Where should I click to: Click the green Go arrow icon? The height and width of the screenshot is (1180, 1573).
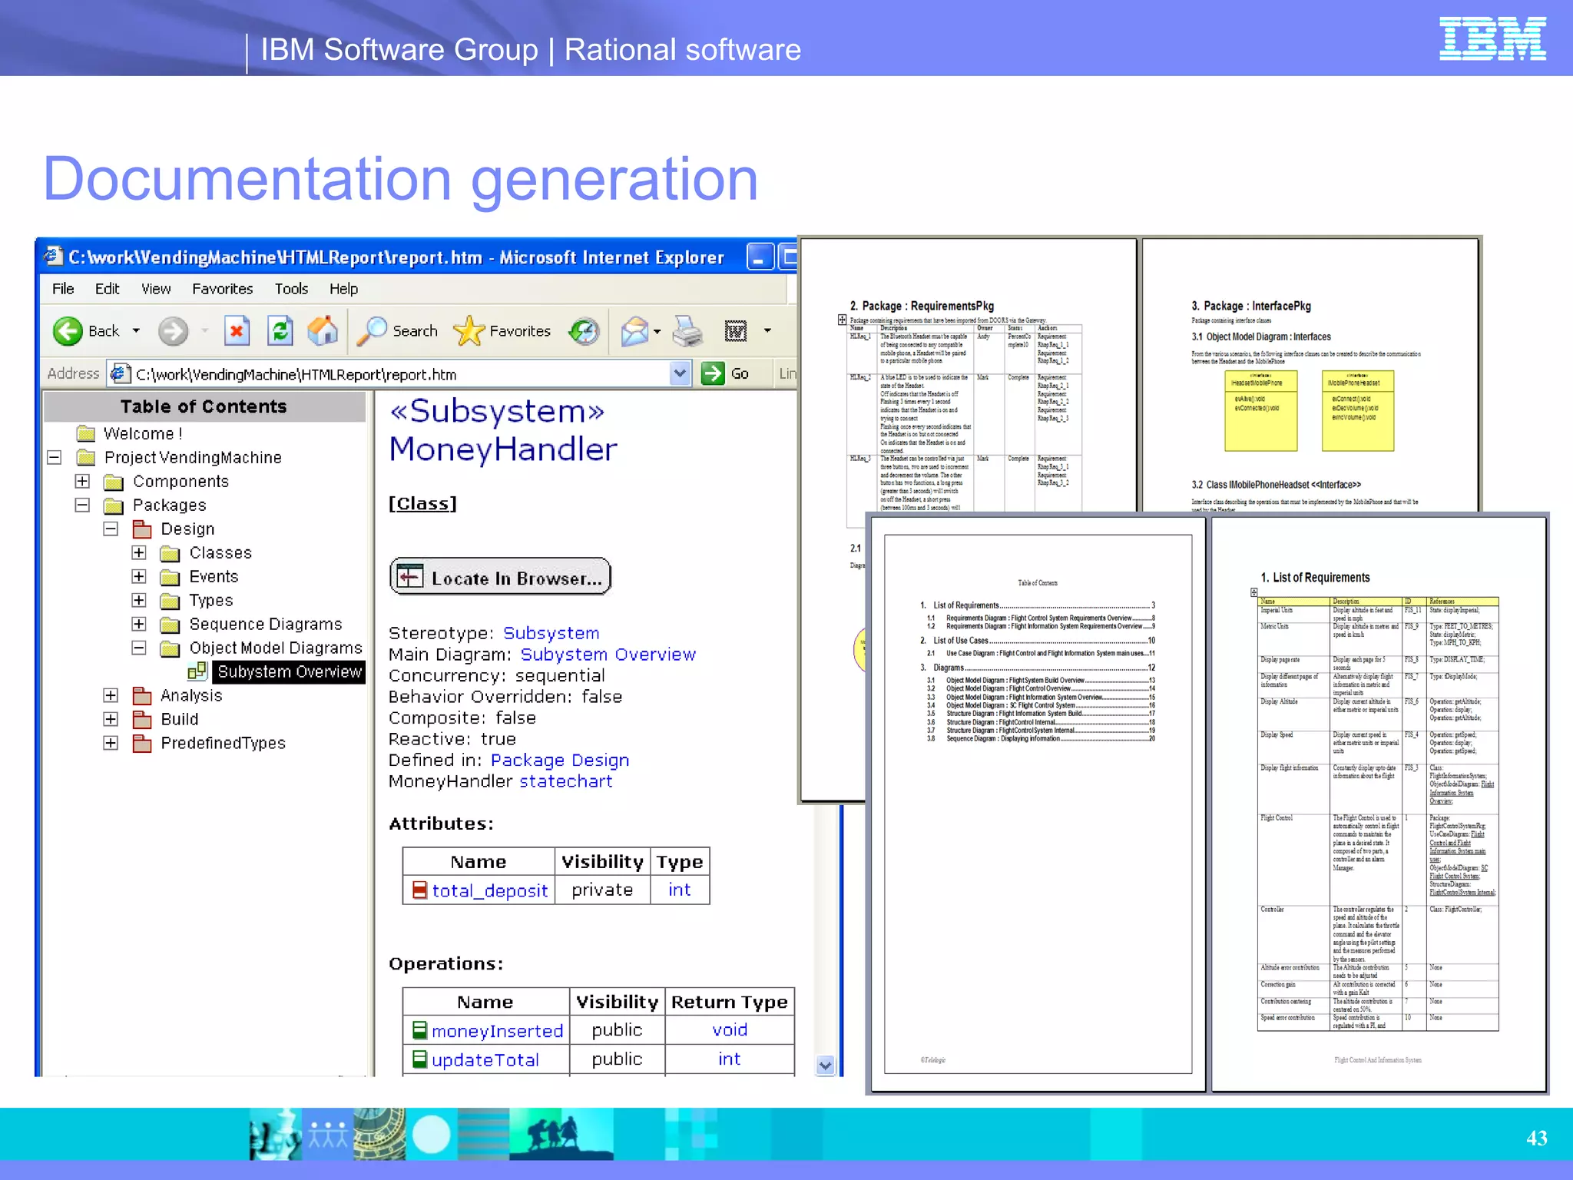tap(713, 373)
